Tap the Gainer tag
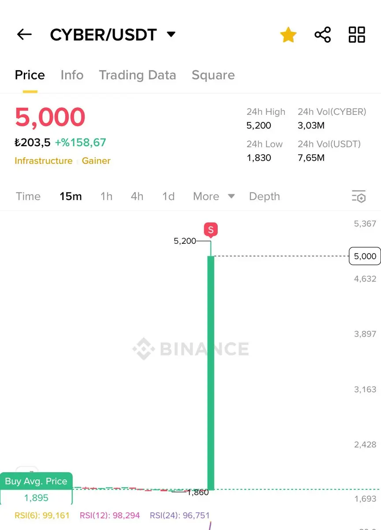The image size is (381, 530). (x=96, y=161)
